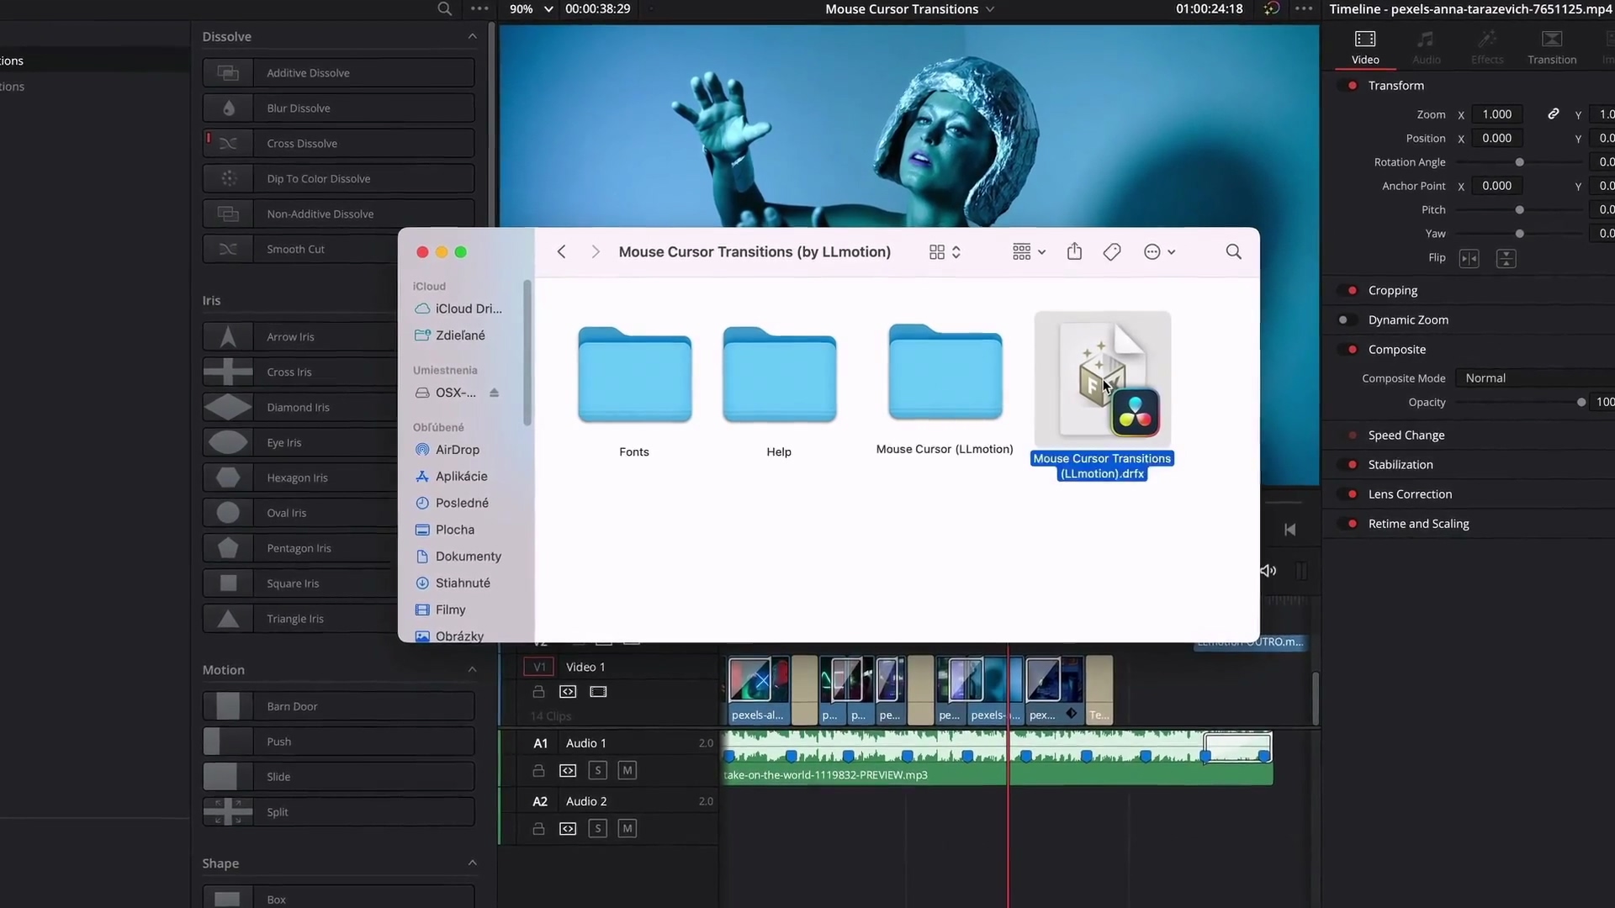Open the Composite Mode Normal dropdown
This screenshot has width=1615, height=908.
1535,378
